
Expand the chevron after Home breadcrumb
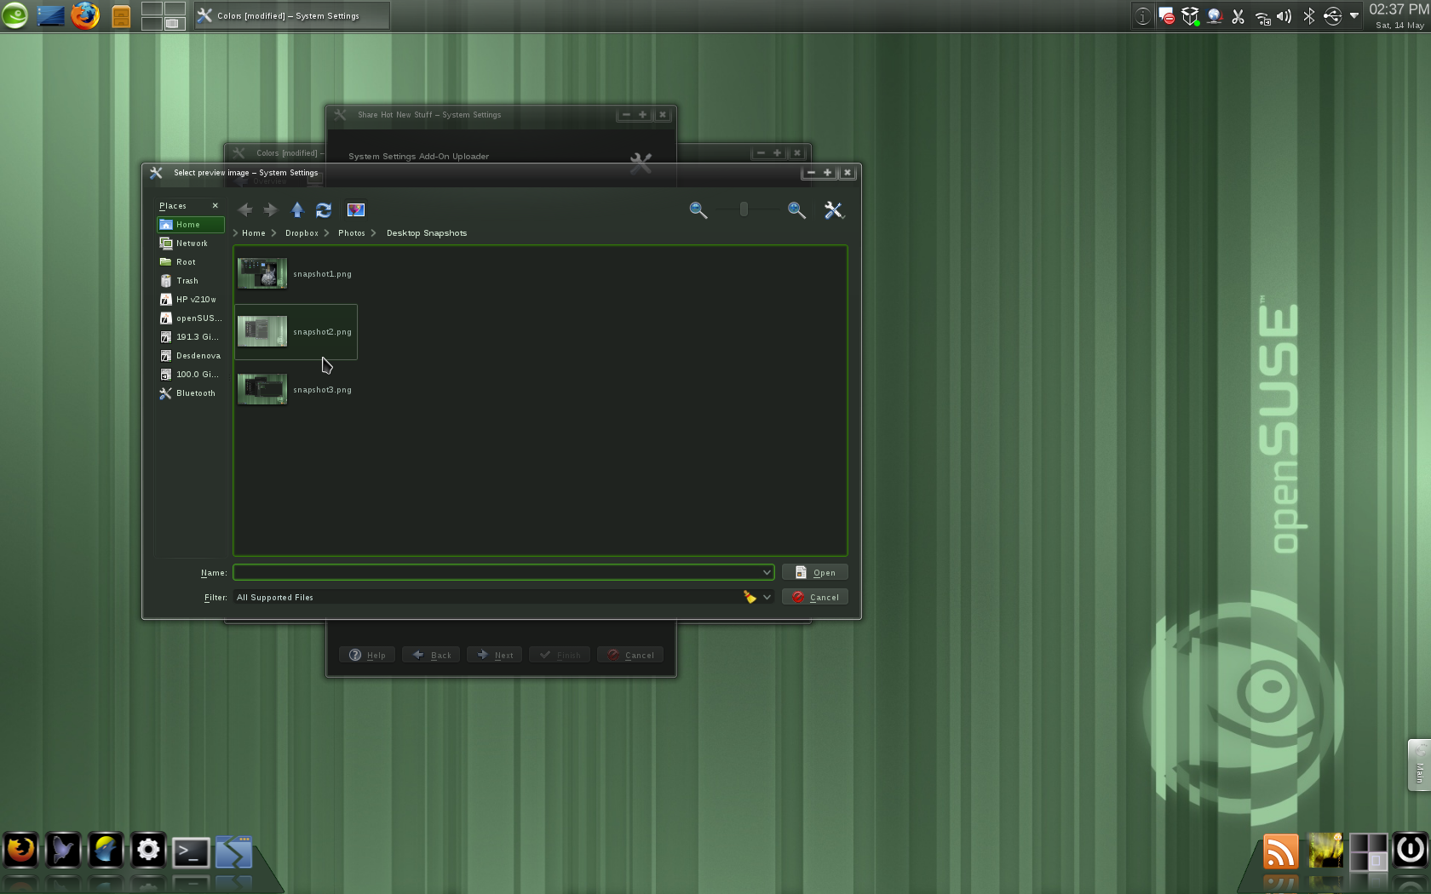click(x=274, y=233)
